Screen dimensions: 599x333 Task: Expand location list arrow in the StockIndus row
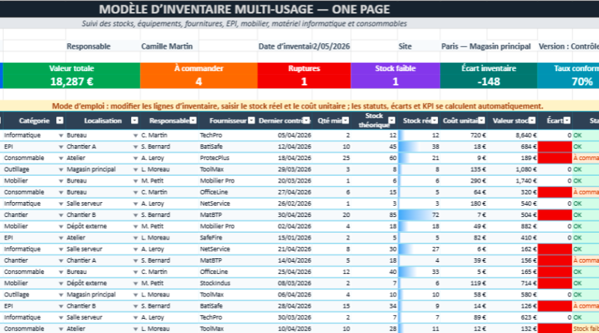click(x=136, y=284)
